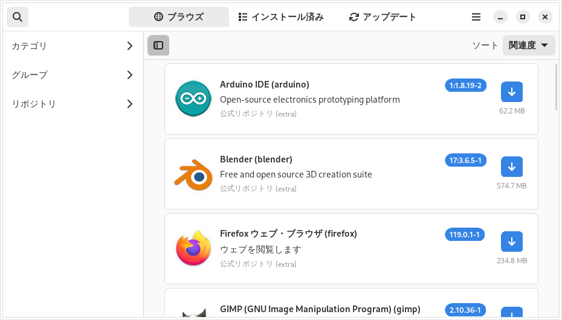The width and height of the screenshot is (562, 320).
Task: Toggle the sidebar panel button
Action: pyautogui.click(x=158, y=45)
